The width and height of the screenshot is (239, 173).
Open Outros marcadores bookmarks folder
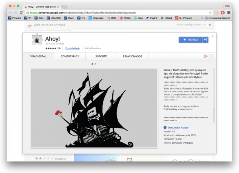217,18
